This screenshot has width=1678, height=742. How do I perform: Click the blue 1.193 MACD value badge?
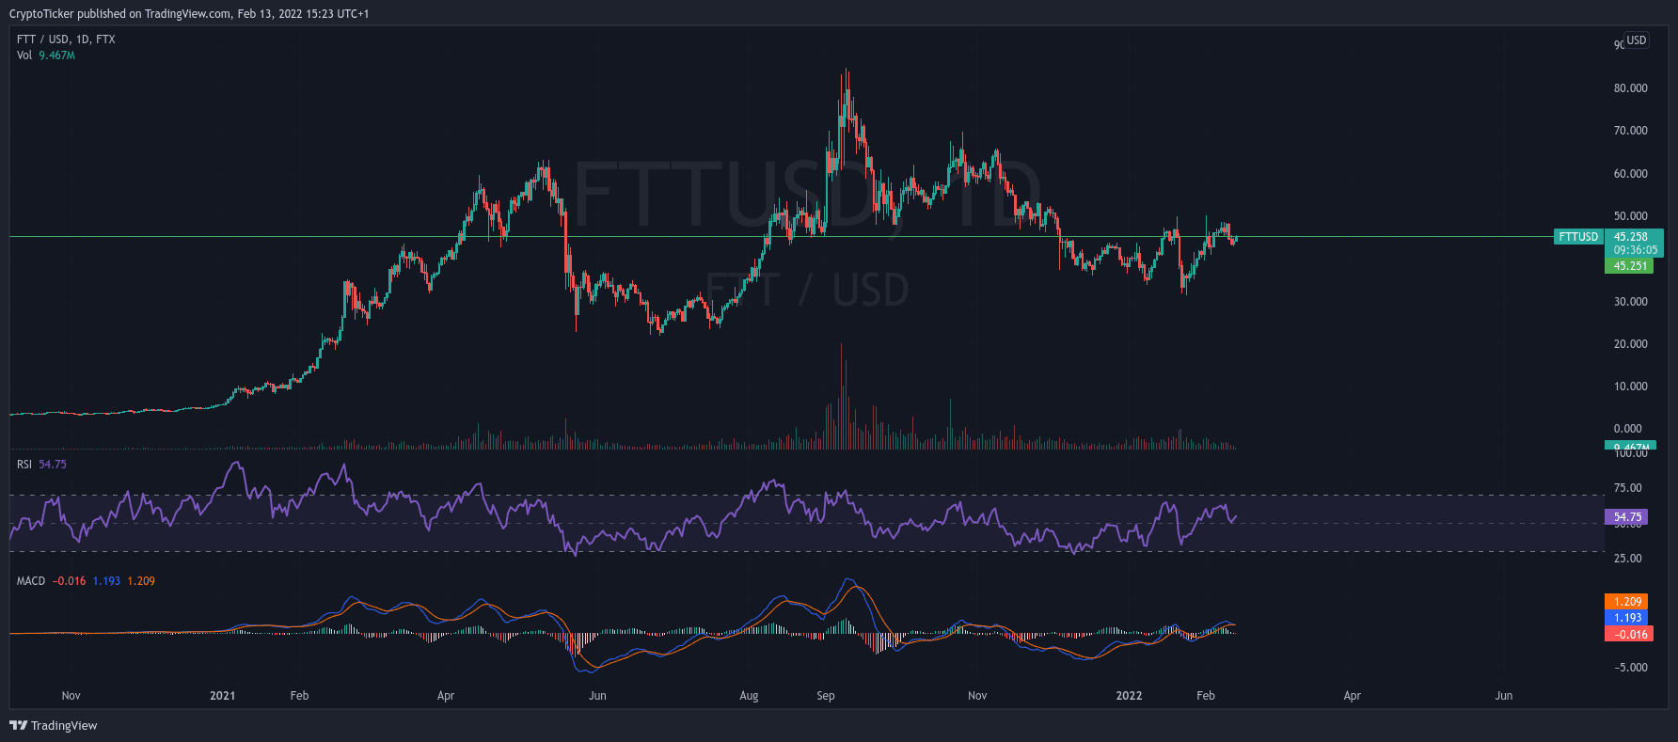[x=1627, y=618]
